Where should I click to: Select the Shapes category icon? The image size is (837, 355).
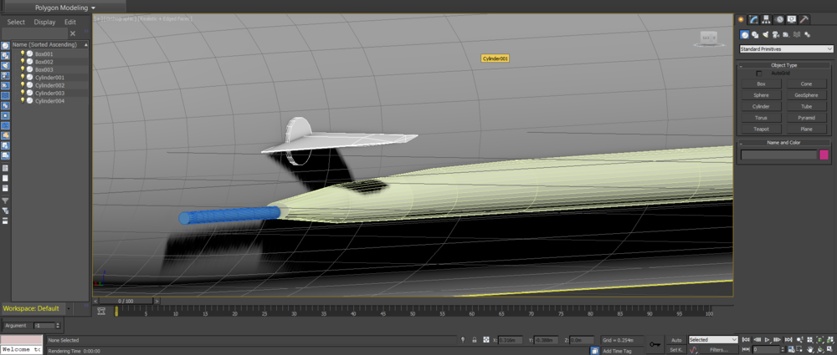coord(755,34)
